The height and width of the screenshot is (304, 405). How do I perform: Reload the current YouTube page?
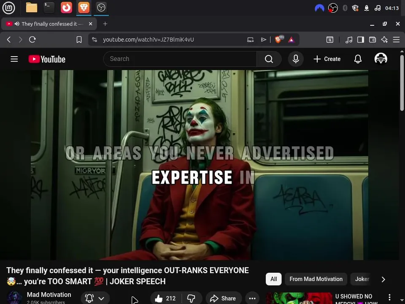(x=32, y=40)
